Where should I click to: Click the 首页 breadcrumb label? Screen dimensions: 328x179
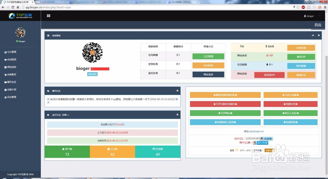318,25
